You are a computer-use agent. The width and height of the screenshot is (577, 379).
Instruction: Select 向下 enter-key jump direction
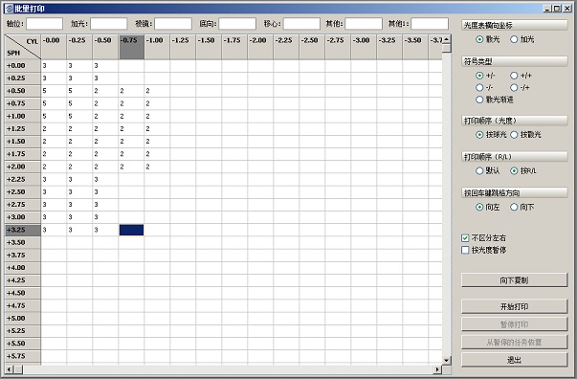(522, 207)
